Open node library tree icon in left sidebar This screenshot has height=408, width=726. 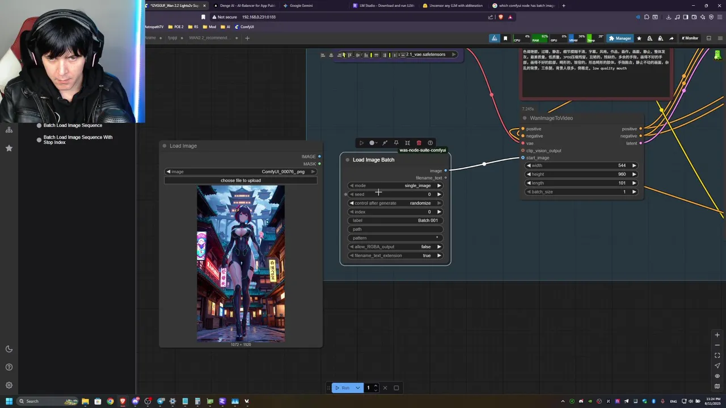tap(9, 130)
